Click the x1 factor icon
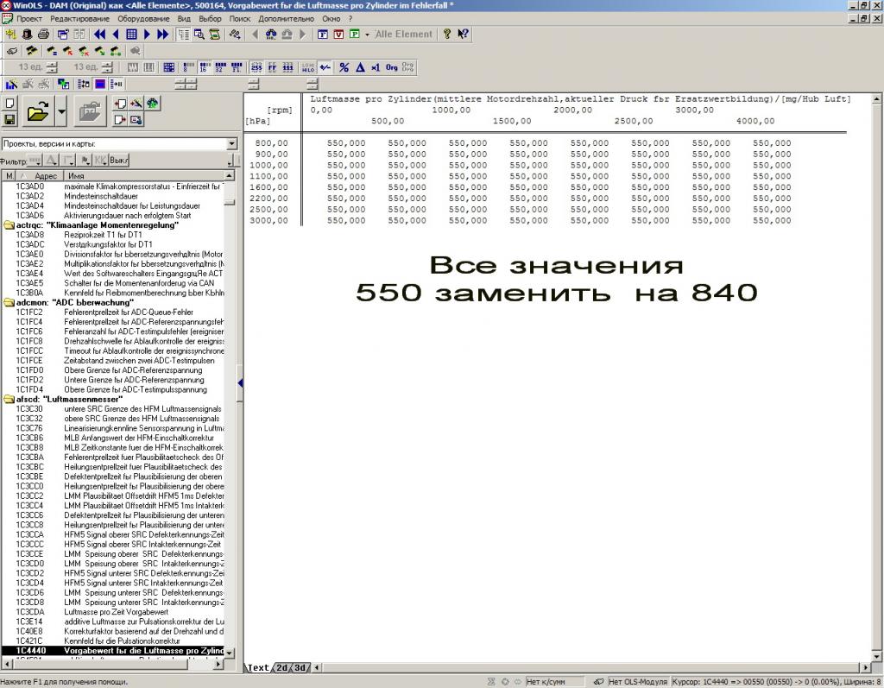The image size is (884, 688). pos(376,67)
